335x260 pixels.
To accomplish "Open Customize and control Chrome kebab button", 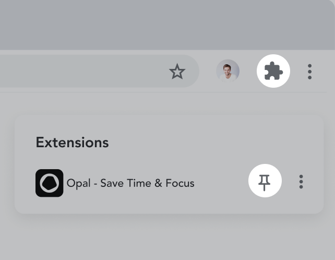I will [310, 72].
